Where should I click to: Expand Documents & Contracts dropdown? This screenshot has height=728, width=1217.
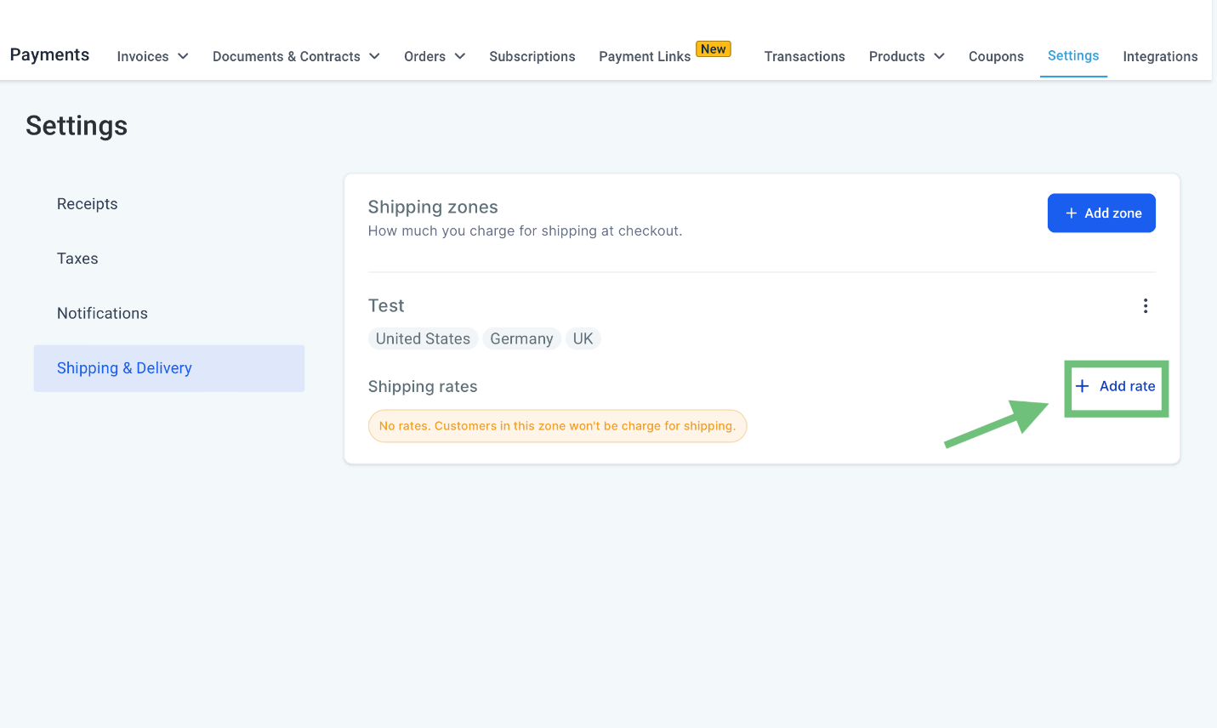[x=296, y=56]
